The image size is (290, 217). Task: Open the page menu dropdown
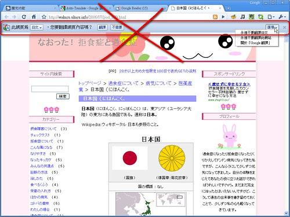pyautogui.click(x=271, y=17)
